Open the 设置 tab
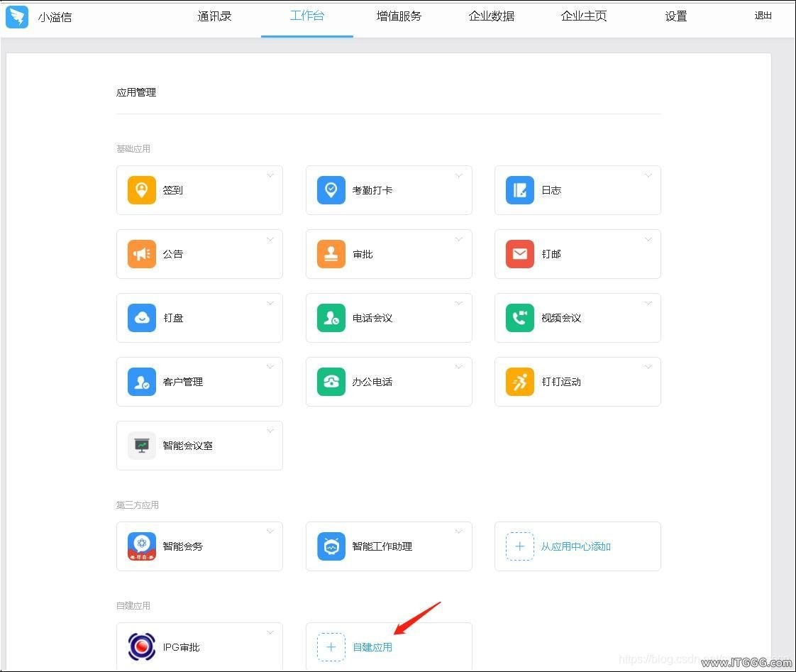Screen dimensions: 796x672 click(x=675, y=16)
